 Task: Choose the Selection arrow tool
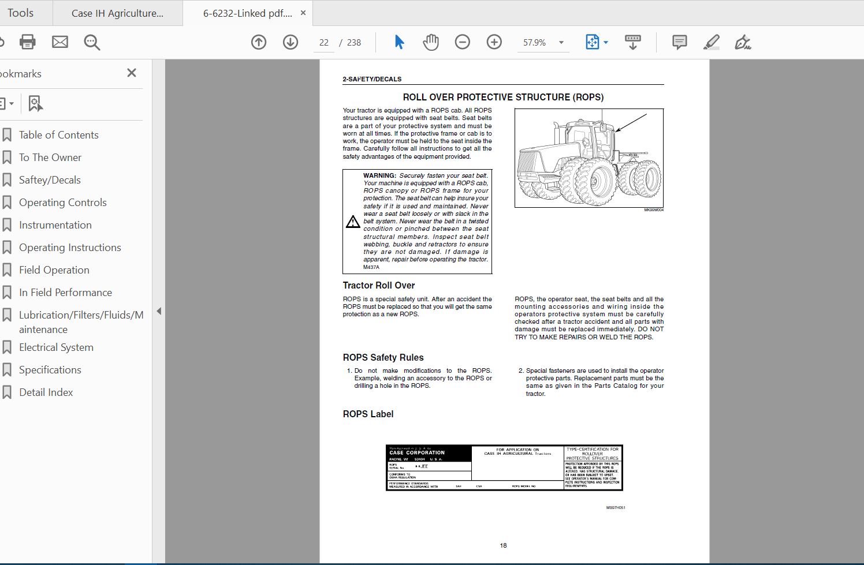coord(399,42)
